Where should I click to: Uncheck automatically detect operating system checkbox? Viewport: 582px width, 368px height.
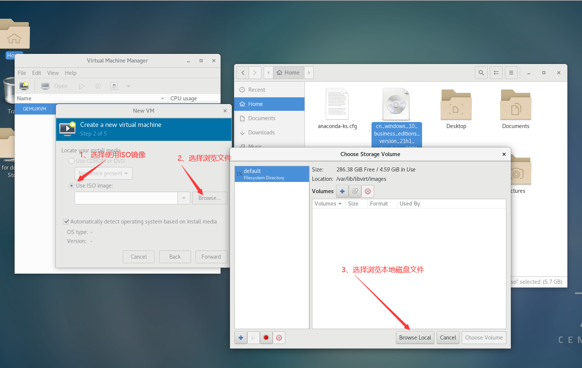coord(66,221)
